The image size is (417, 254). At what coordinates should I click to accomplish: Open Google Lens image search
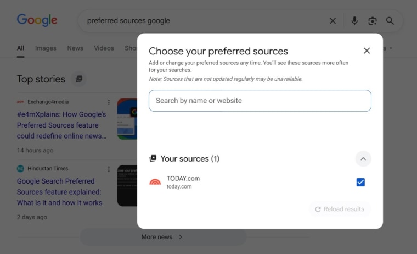tap(373, 21)
